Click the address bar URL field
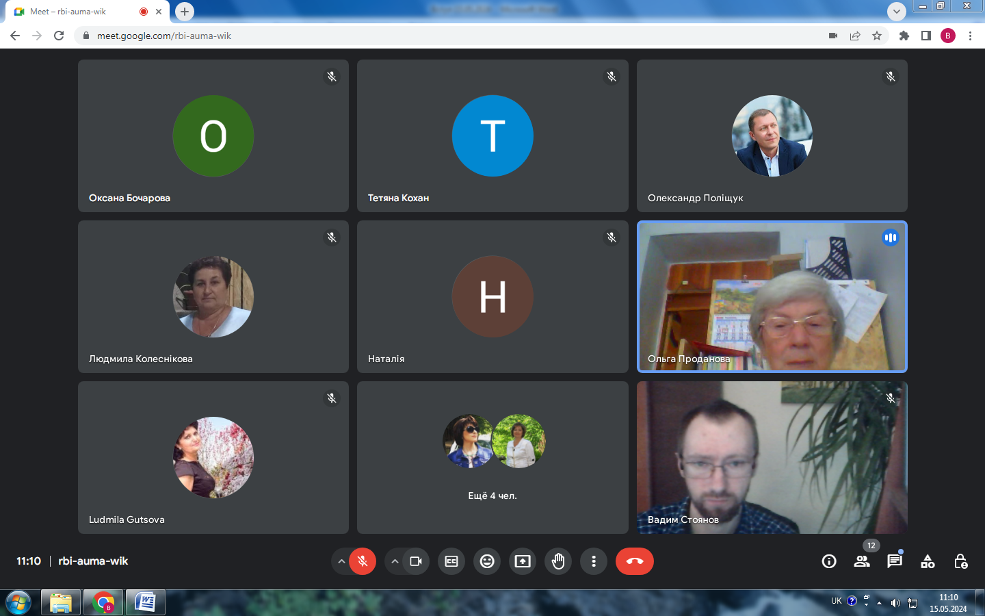This screenshot has height=616, width=985. 410,36
